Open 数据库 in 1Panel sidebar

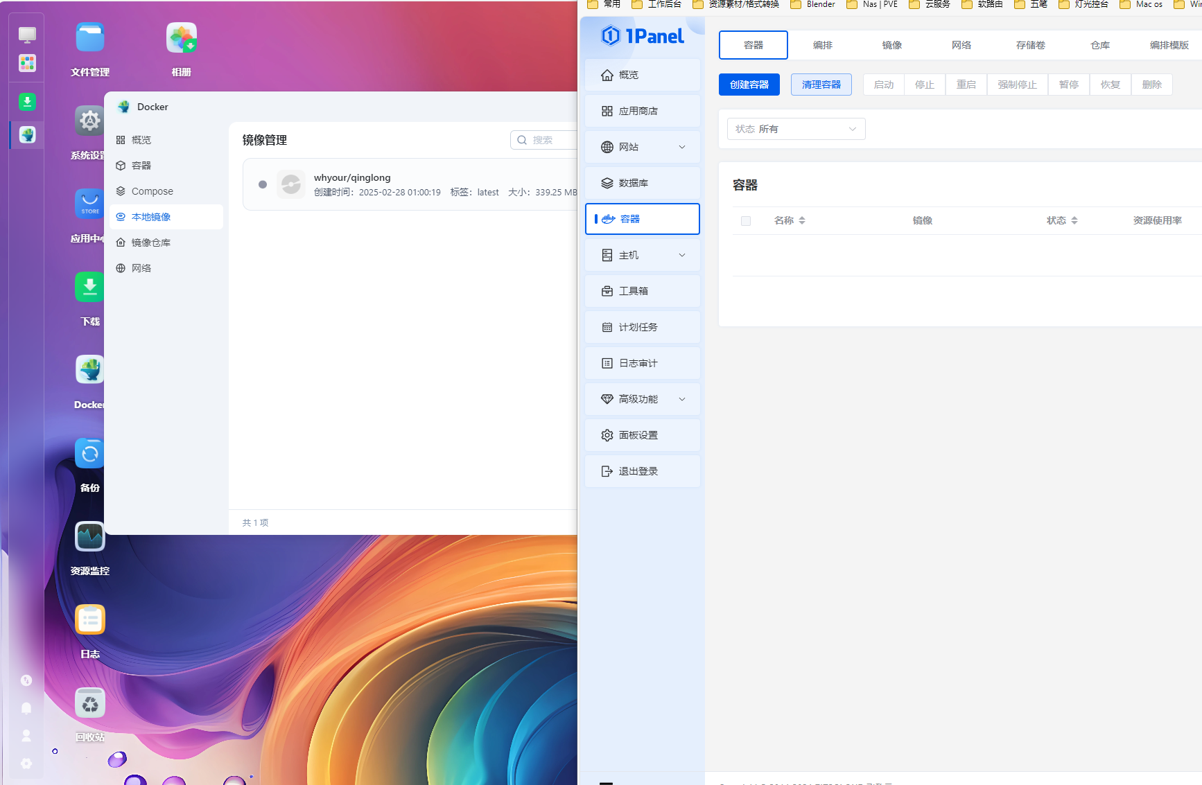click(x=643, y=183)
